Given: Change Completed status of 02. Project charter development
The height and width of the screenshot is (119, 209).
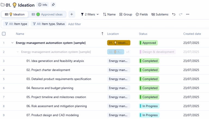Looking at the screenshot, I should (149, 70).
